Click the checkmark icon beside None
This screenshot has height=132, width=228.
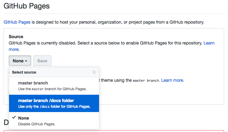[x=14, y=117]
